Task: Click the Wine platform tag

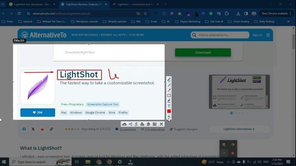Action: 112,113
